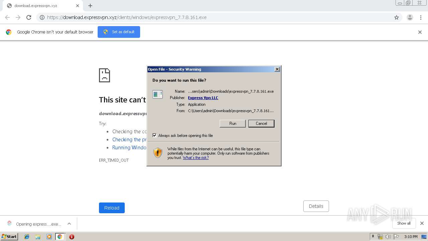Screen dimensions: 428x241
Task: Click the red stop icon on taskbar
Action: [72, 237]
